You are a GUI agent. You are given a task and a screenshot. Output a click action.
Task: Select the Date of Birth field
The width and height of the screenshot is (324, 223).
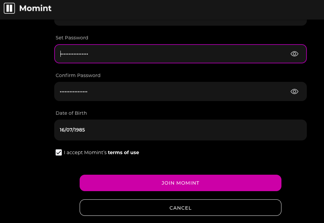pos(181,130)
